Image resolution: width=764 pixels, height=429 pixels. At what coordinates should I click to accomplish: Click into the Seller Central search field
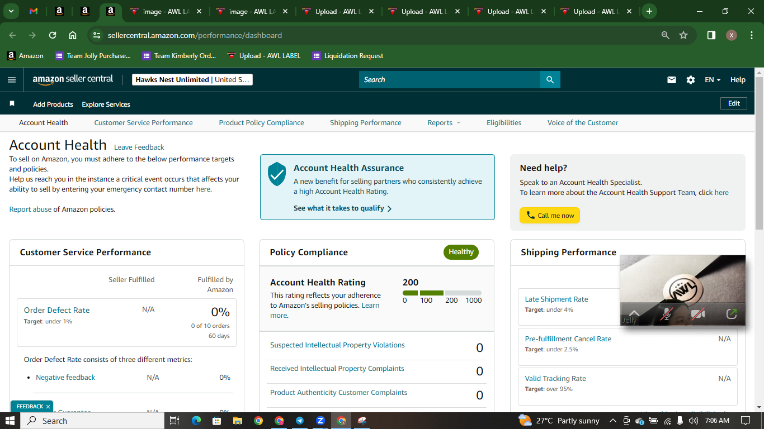(x=450, y=80)
